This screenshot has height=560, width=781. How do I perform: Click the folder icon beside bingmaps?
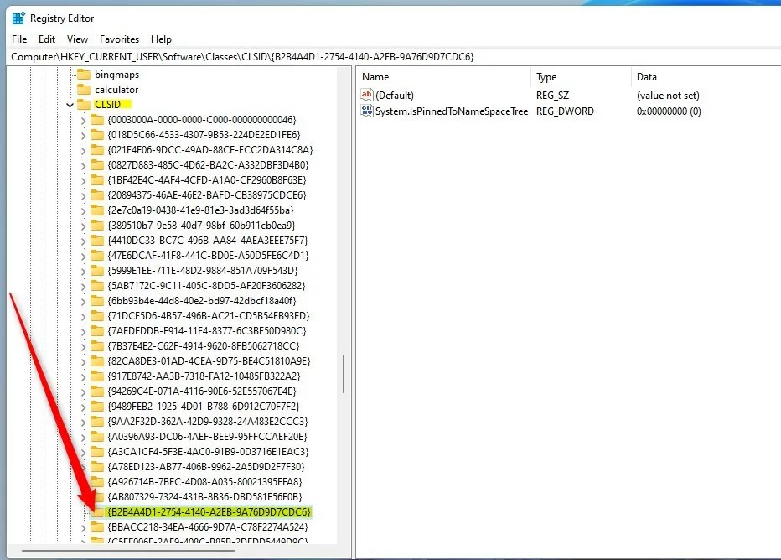click(84, 74)
